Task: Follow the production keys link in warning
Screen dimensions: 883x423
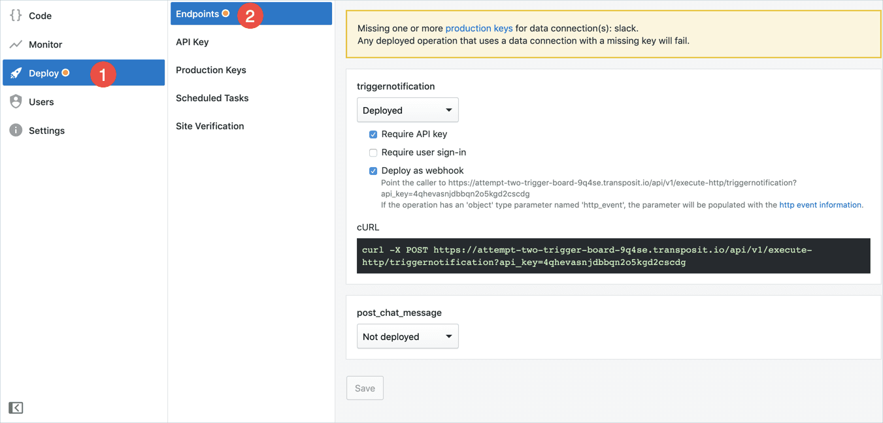Action: coord(478,29)
